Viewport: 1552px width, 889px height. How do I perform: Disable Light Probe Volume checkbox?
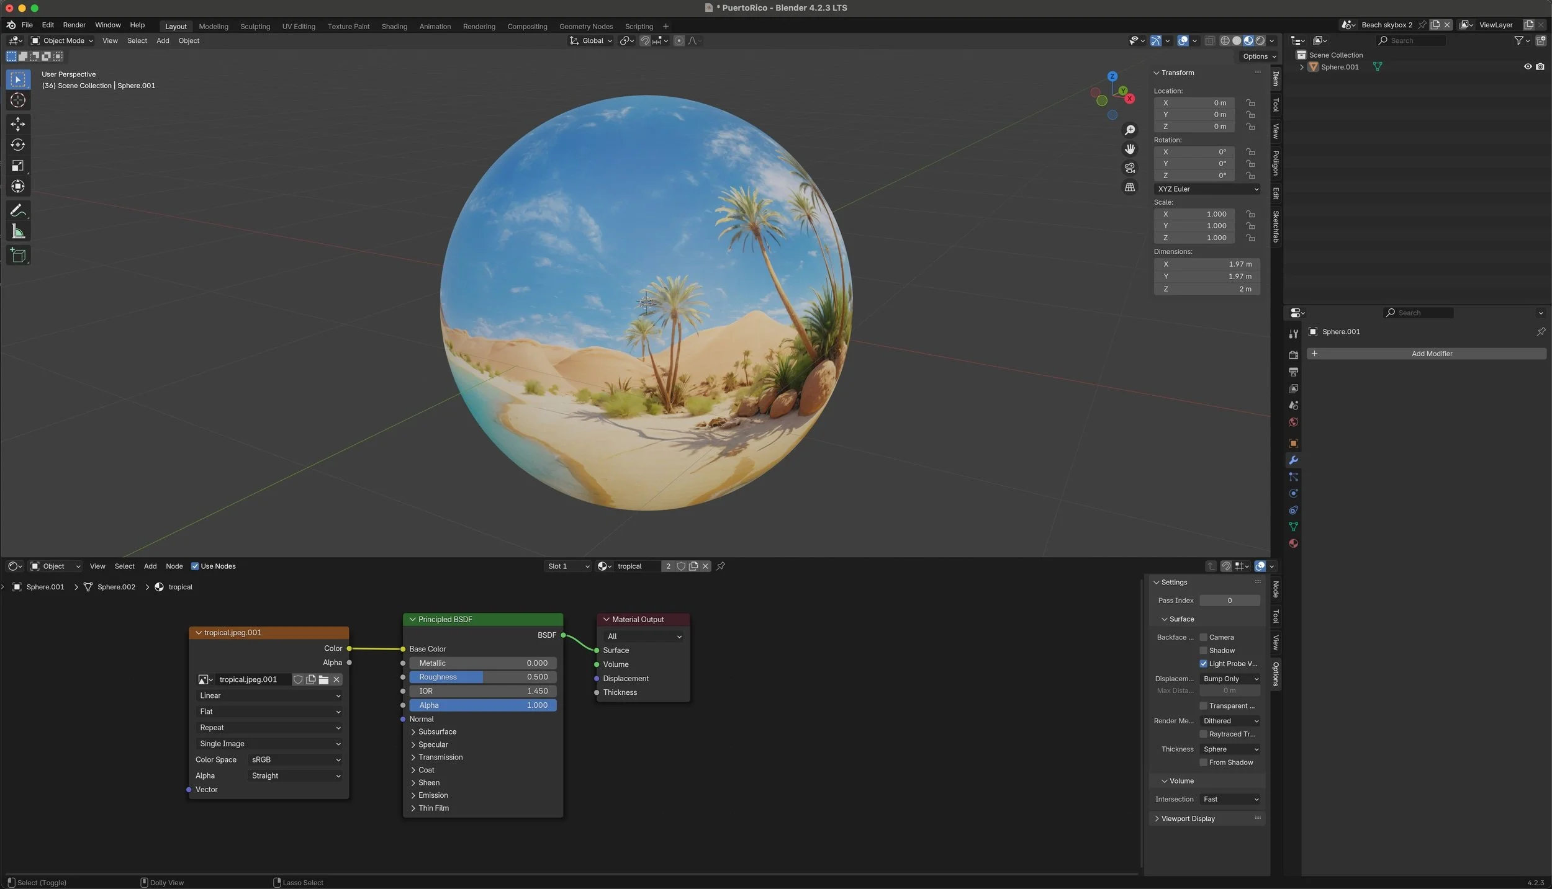pos(1203,663)
